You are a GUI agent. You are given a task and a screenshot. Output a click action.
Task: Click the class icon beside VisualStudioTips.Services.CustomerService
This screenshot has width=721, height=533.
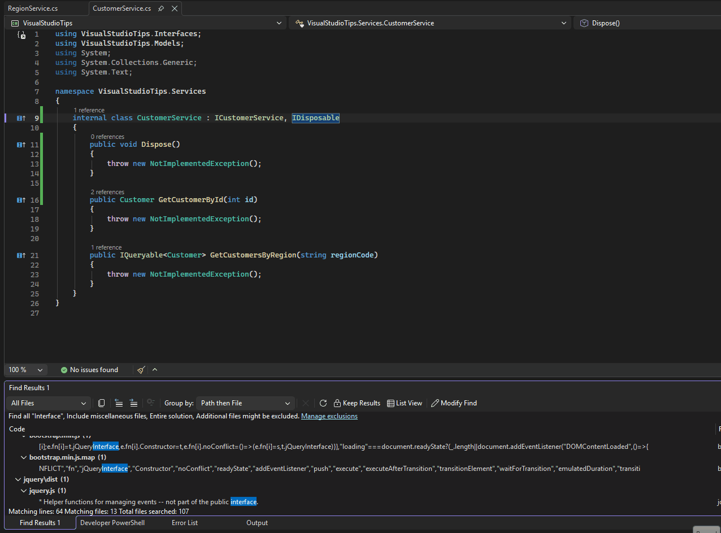point(299,23)
